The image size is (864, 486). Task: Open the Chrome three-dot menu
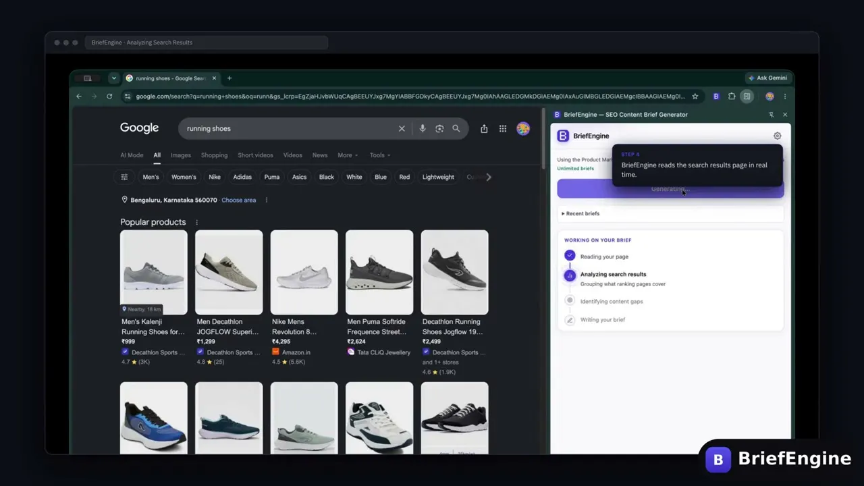tap(785, 97)
